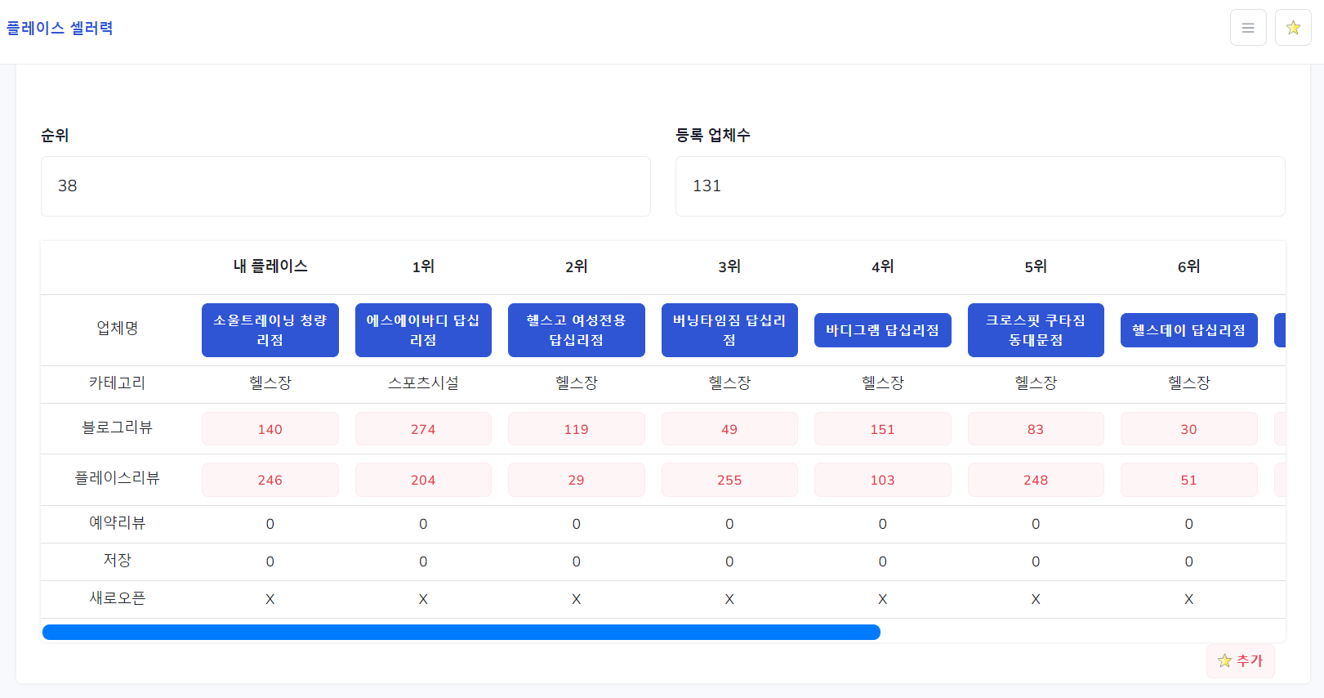Screen dimensions: 1324x698
Task: Open 크로스핏 쿠타짐 동대문점 button
Action: (1036, 330)
